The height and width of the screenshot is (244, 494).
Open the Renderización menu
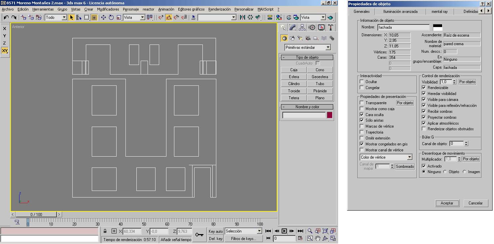220,9
